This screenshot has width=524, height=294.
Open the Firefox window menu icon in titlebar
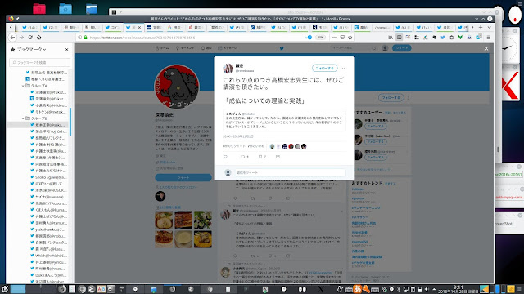[x=11, y=19]
